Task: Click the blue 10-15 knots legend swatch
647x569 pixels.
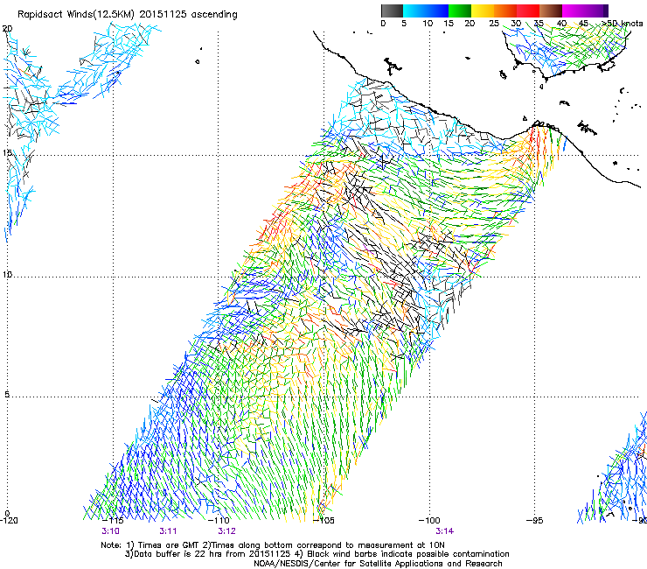Action: pos(437,11)
